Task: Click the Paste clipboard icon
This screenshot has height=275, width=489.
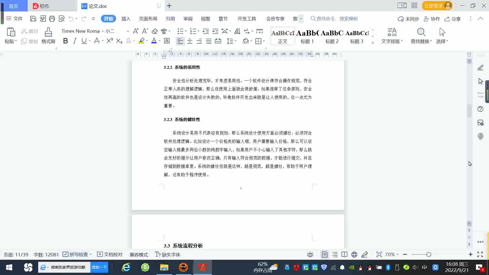Action: tap(11, 32)
